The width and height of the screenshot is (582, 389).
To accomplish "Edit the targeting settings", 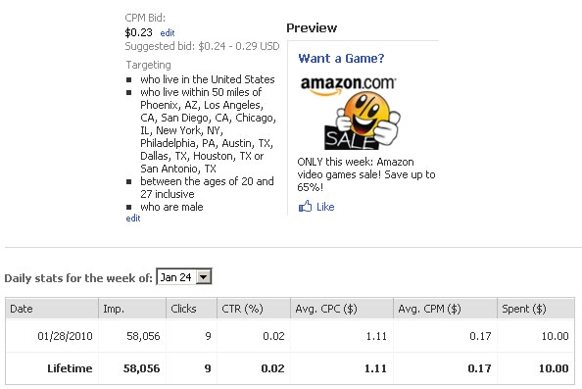I will [133, 218].
